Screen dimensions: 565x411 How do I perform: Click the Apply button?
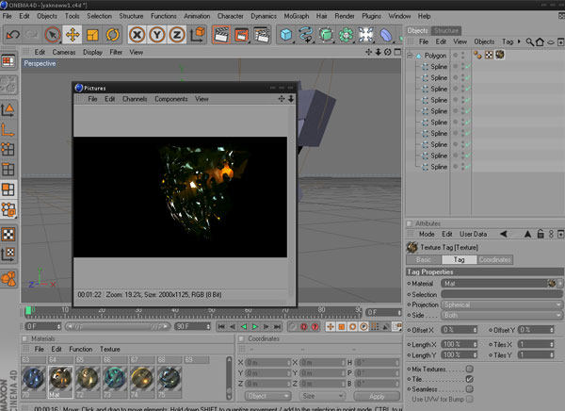377,396
